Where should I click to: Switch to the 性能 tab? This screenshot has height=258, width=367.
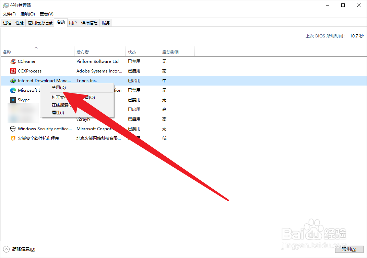pos(20,23)
